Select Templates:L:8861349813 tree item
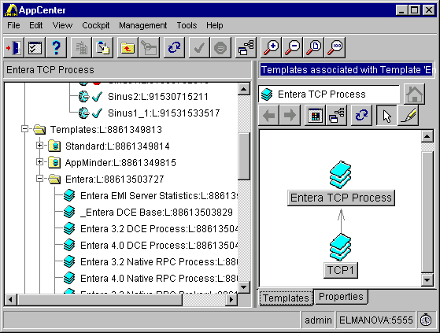Screen dimensions: 440x333 point(106,130)
